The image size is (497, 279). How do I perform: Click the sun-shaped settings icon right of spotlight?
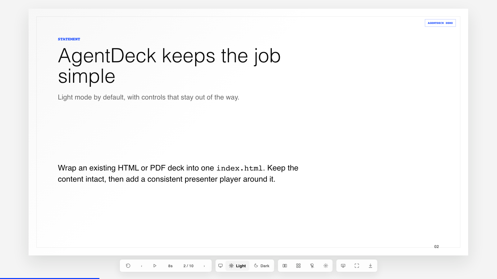click(326, 266)
